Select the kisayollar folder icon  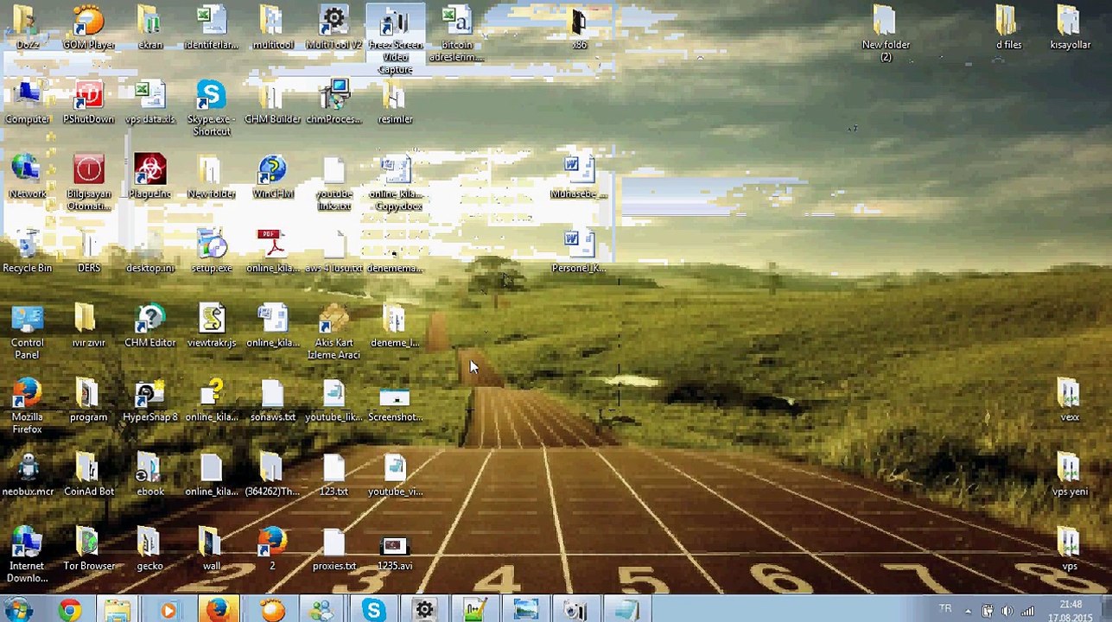coord(1070,27)
